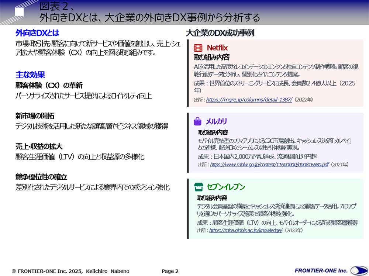This screenshot has height=276, width=369.
Task: Click the slide title 図表２ banner
Action: coord(148,11)
